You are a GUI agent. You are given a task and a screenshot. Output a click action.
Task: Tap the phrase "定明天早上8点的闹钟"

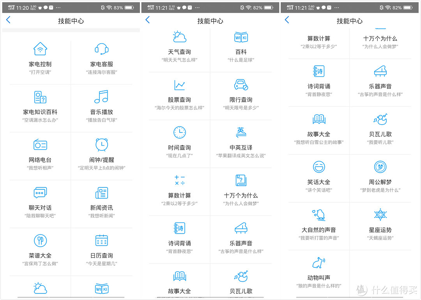tap(101, 168)
